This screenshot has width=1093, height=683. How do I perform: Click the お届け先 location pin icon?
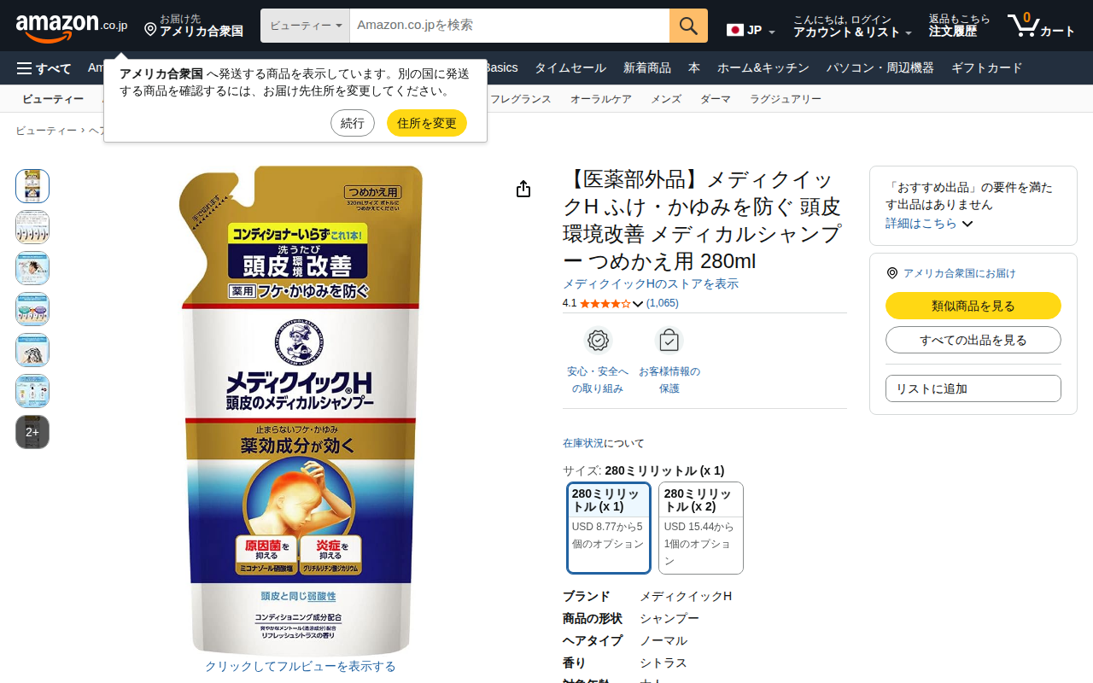150,30
